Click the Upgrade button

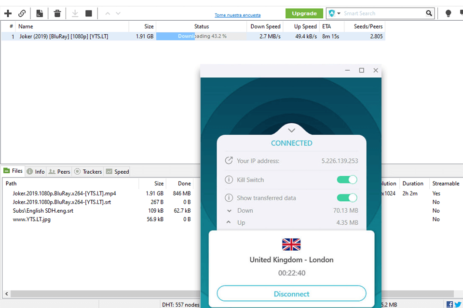tap(304, 13)
